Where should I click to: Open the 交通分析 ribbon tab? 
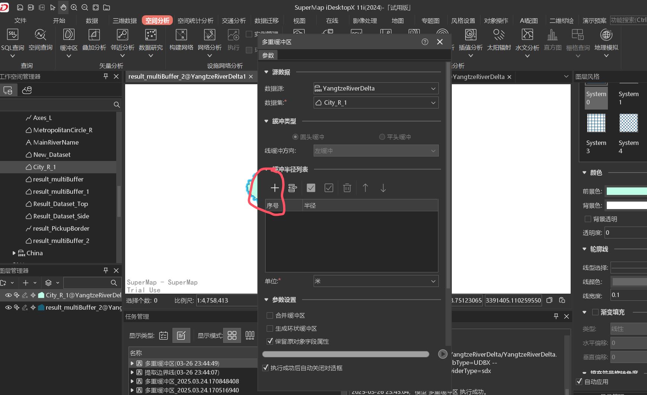[234, 20]
